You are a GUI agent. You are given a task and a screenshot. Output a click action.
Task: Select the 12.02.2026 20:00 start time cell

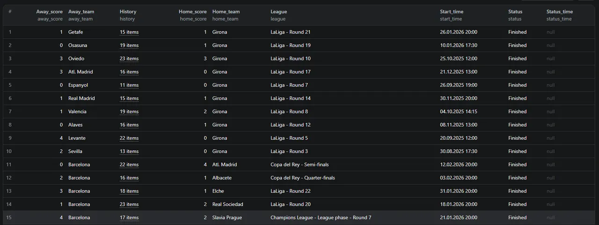459,165
